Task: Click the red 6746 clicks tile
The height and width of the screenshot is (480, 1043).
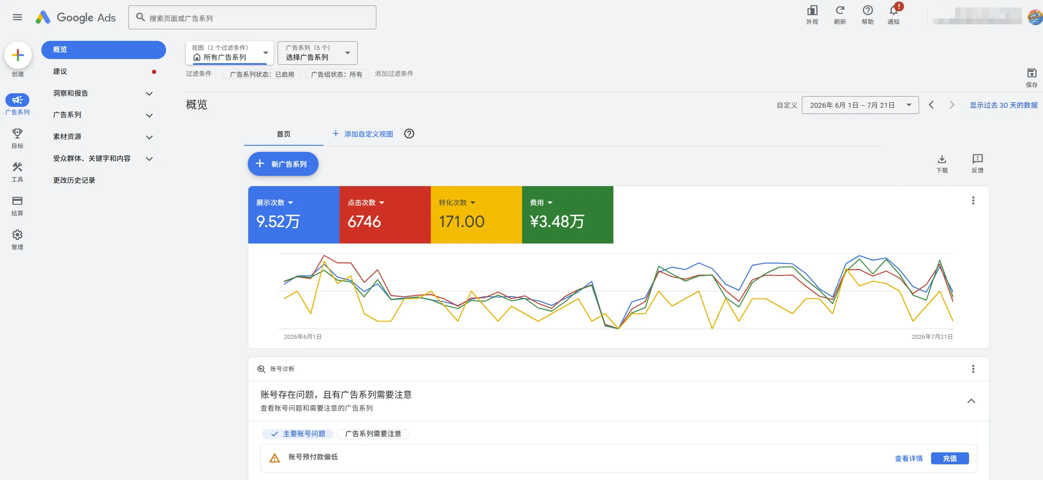Action: (x=385, y=215)
